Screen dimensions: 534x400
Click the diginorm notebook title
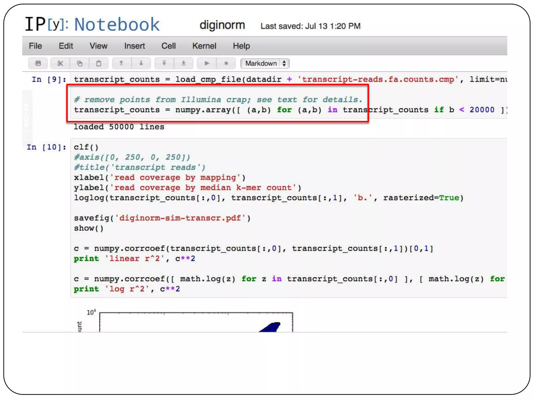click(222, 25)
